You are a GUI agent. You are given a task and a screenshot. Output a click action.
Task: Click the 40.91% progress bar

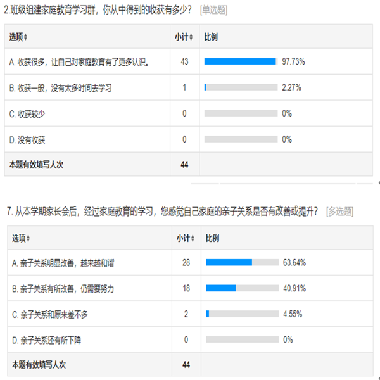coord(243,288)
